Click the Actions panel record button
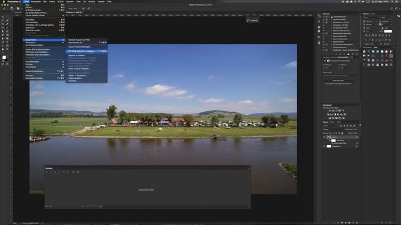The height and width of the screenshot is (225, 401). pyautogui.click(x=340, y=54)
